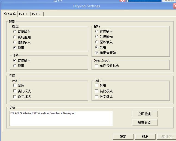Select the General tab
The height and width of the screenshot is (141, 176).
tap(10, 14)
